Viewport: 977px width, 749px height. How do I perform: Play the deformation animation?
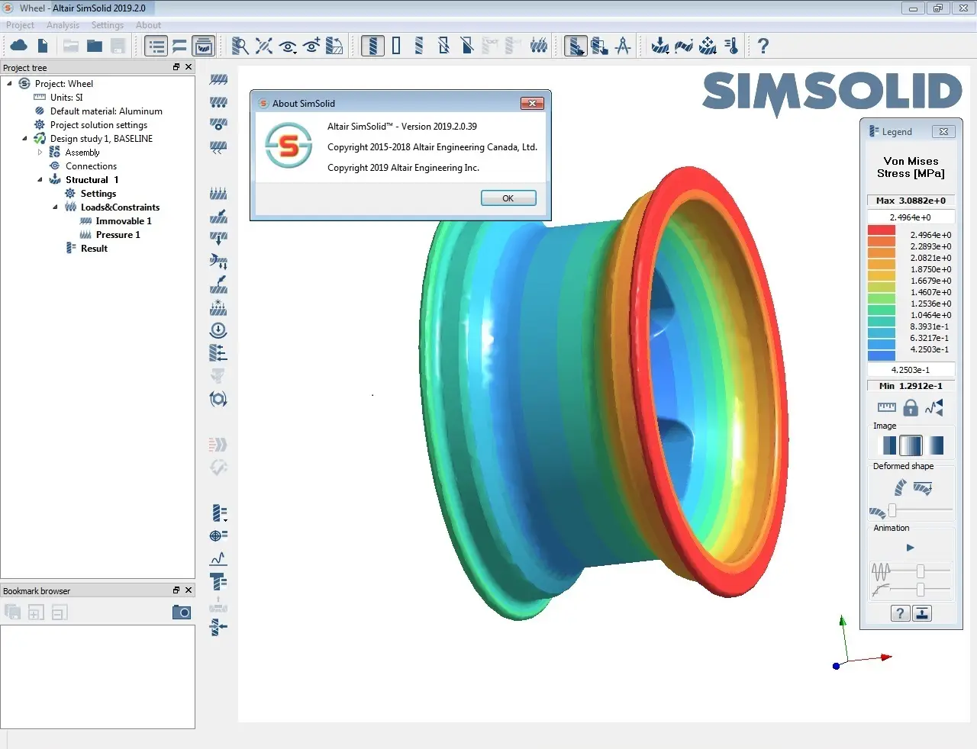[910, 548]
